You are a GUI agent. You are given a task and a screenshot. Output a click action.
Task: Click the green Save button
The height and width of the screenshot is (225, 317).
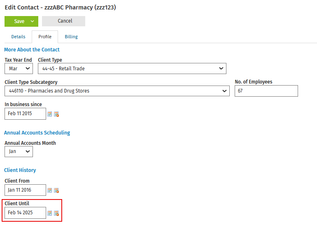point(19,21)
